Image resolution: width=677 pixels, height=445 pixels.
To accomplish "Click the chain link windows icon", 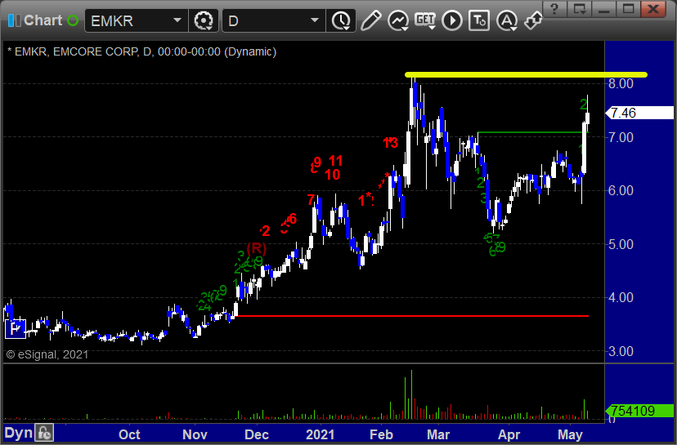I will click(533, 20).
